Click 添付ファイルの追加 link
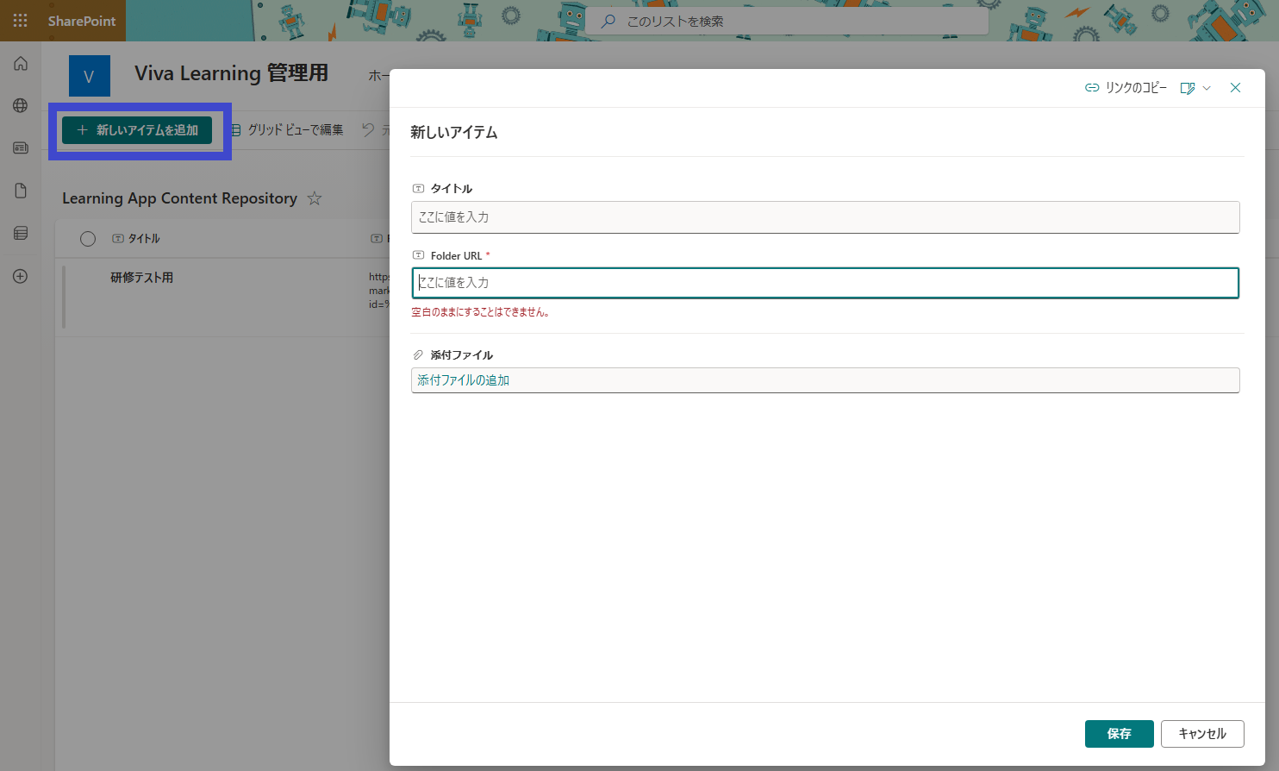Screen dimensions: 1279x771 464,380
